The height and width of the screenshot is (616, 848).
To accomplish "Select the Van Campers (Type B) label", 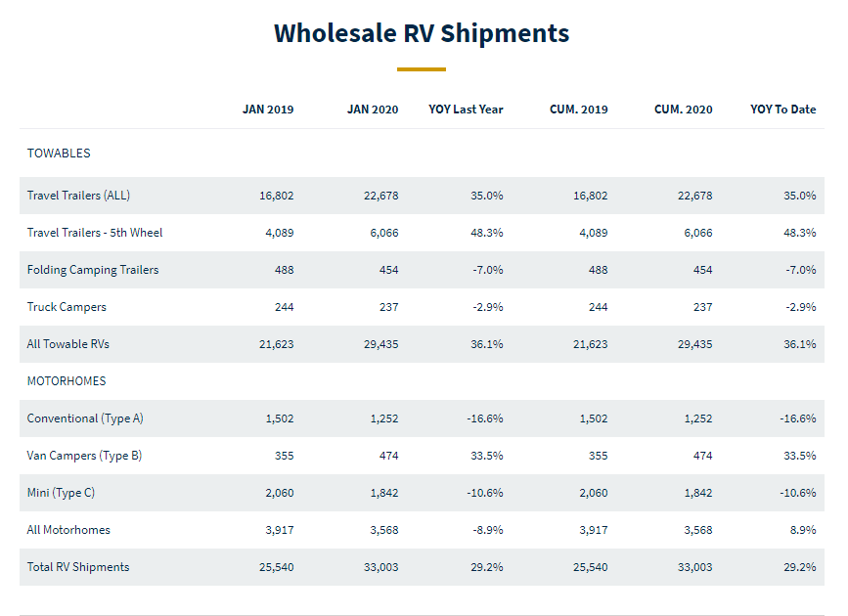I will 84,456.
